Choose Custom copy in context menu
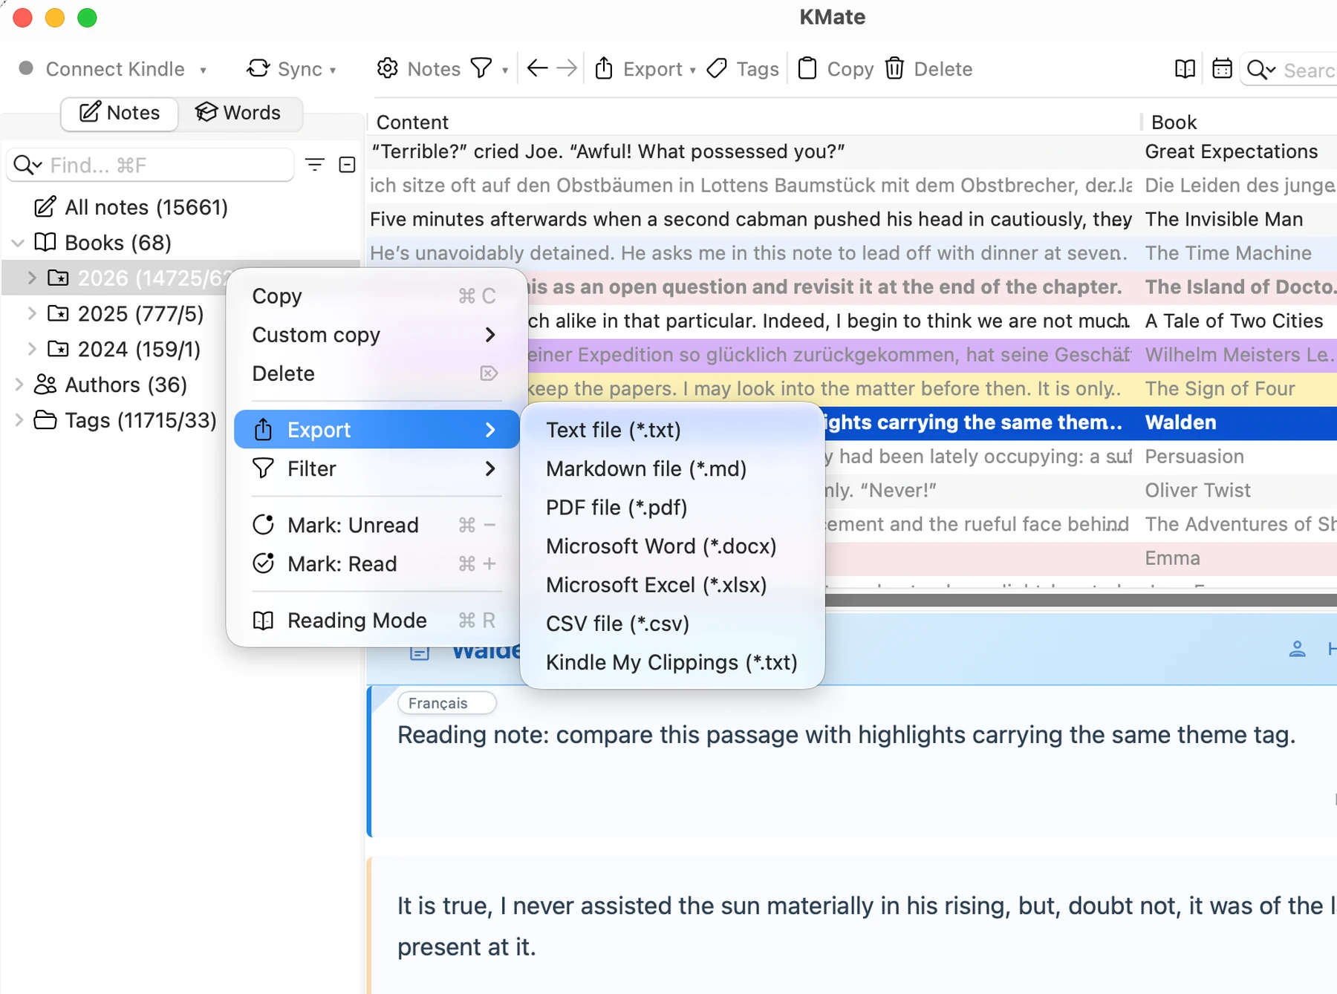 click(x=376, y=335)
